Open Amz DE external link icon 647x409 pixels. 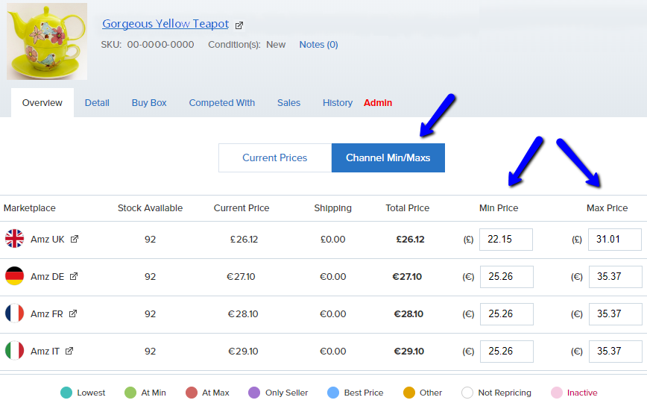74,277
